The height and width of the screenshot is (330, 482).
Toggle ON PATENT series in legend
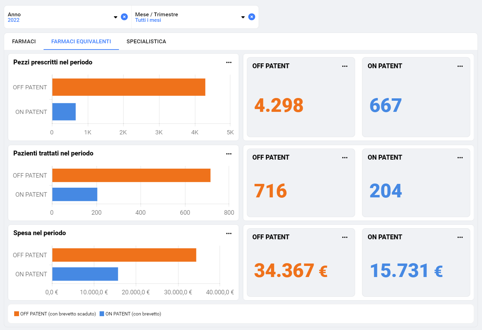[x=130, y=314]
